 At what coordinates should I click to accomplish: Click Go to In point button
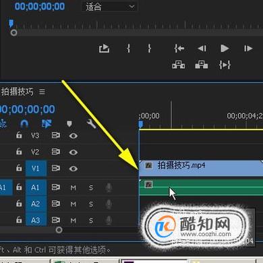179,49
